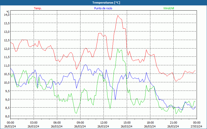Screen dimensions: 207x129
Task: Click the 'Temperaturas [°C]' chart title
Action: tap(106, 3)
